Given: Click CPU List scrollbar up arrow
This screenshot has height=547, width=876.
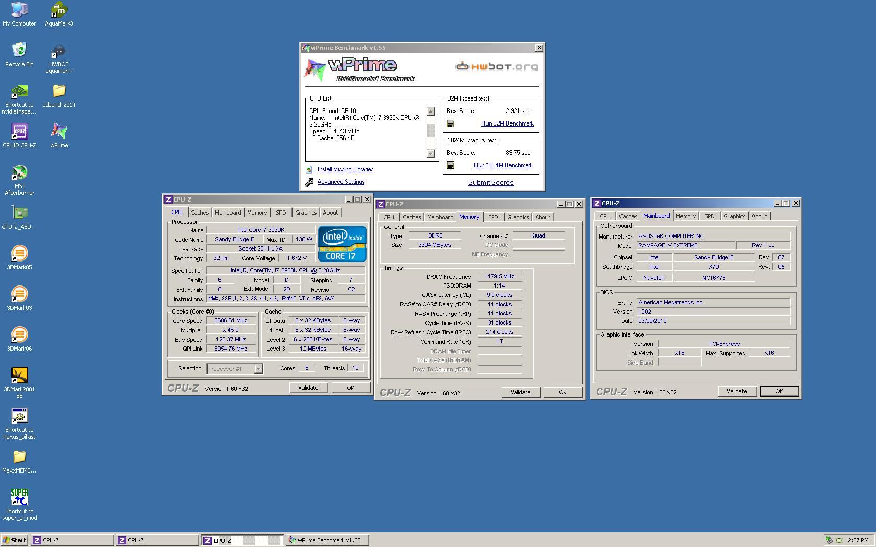Looking at the screenshot, I should point(430,111).
